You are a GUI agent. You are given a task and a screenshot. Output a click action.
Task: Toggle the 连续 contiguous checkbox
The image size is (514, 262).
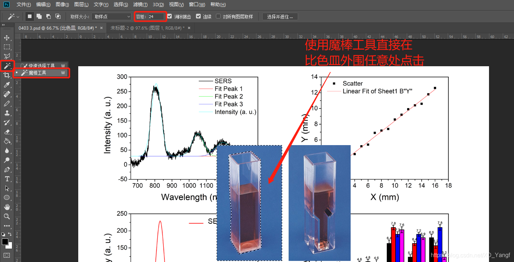[198, 16]
